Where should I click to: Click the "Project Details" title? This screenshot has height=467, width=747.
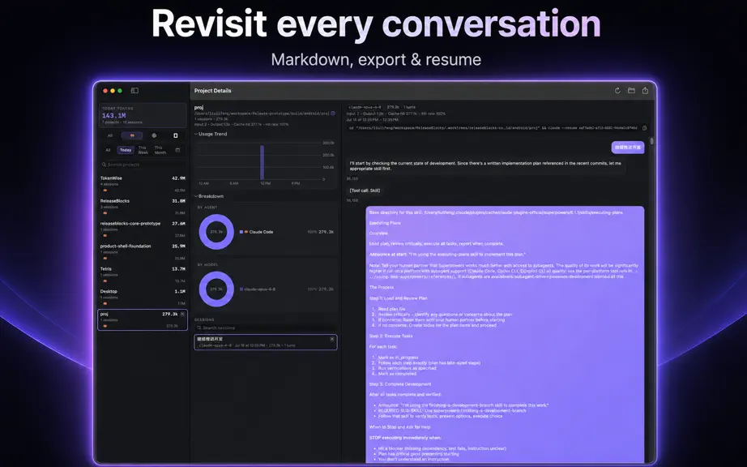[x=212, y=91]
